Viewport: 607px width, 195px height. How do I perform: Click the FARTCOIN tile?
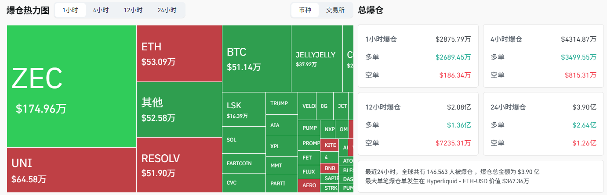click(244, 163)
